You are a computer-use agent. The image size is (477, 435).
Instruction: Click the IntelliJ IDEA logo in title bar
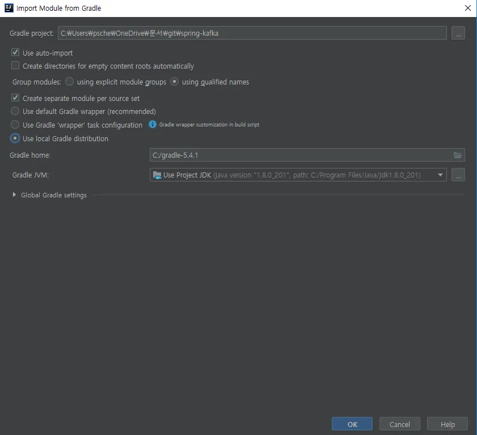click(x=9, y=8)
